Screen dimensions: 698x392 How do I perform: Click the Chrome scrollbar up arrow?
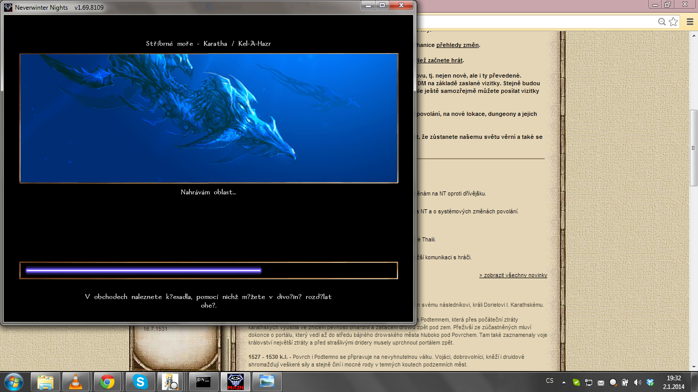click(x=693, y=35)
